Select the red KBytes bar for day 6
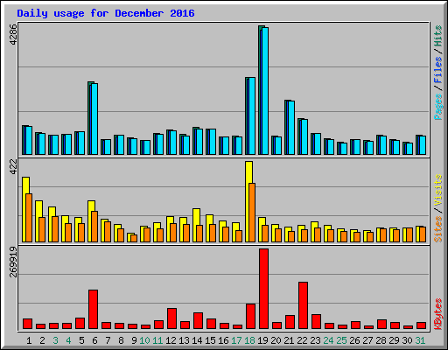Image resolution: width=448 pixels, height=350 pixels. point(93,310)
